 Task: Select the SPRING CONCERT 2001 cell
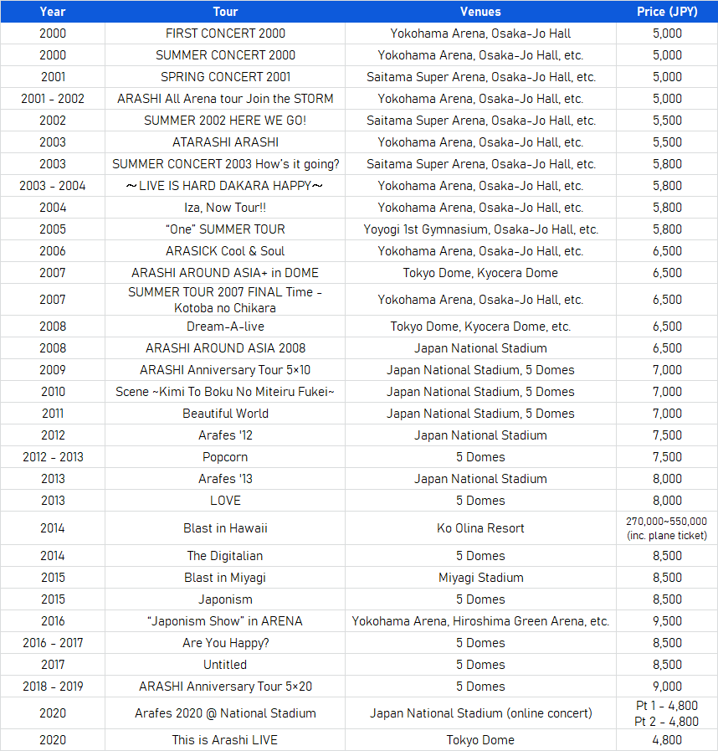(225, 77)
